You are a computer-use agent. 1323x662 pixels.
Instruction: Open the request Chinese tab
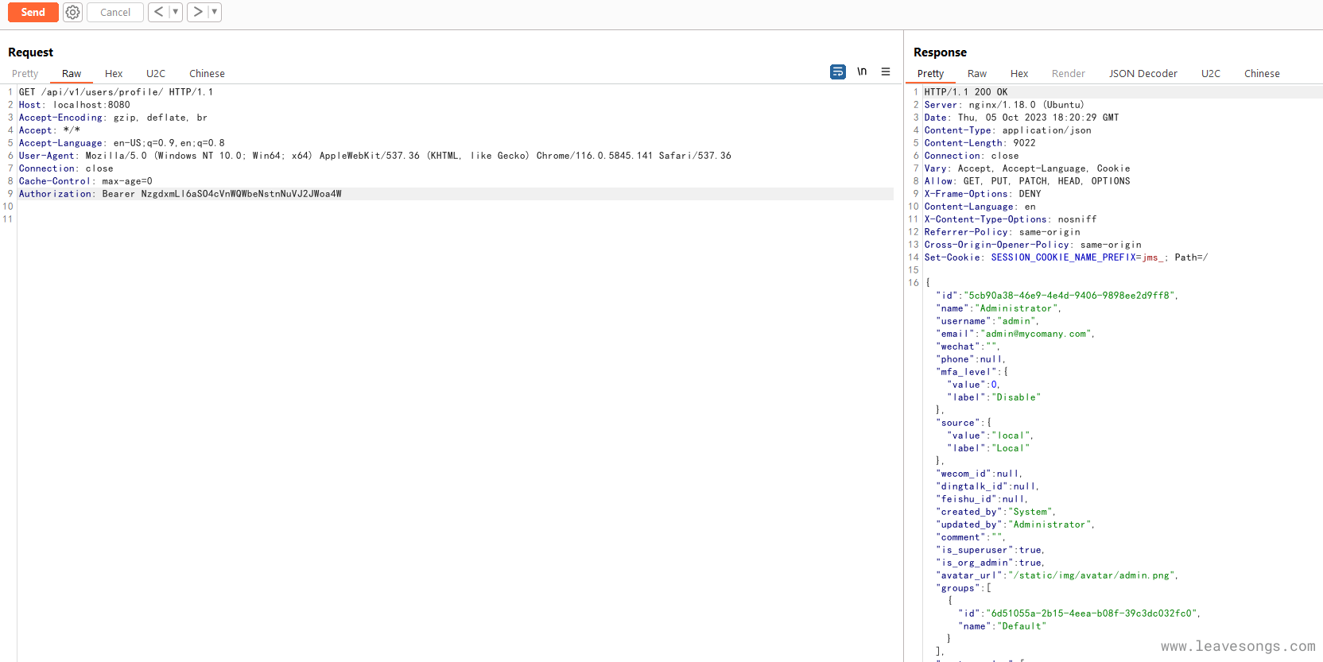(207, 74)
